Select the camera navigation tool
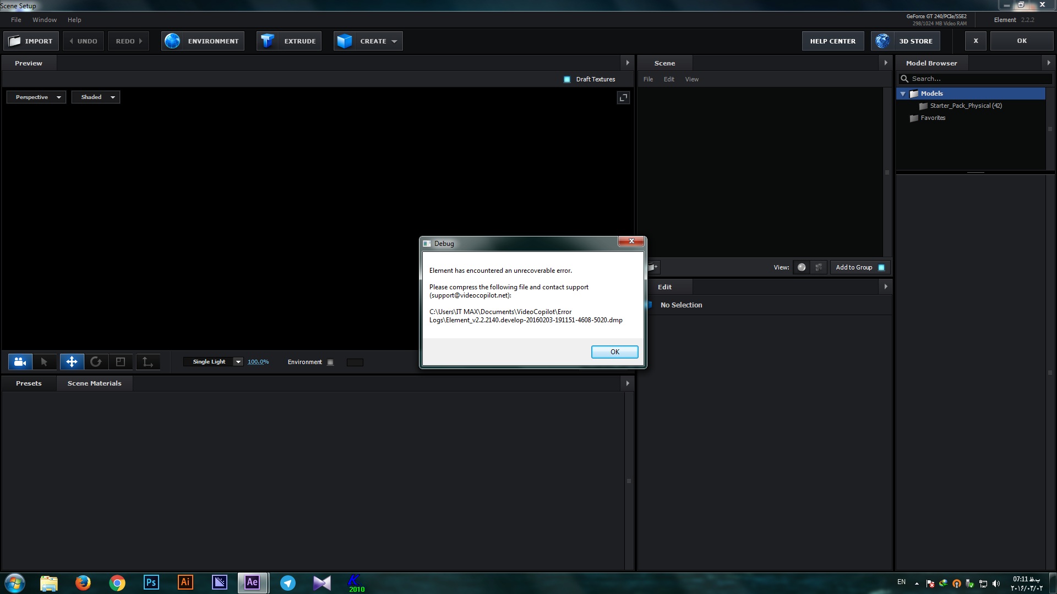The image size is (1057, 594). 20,362
